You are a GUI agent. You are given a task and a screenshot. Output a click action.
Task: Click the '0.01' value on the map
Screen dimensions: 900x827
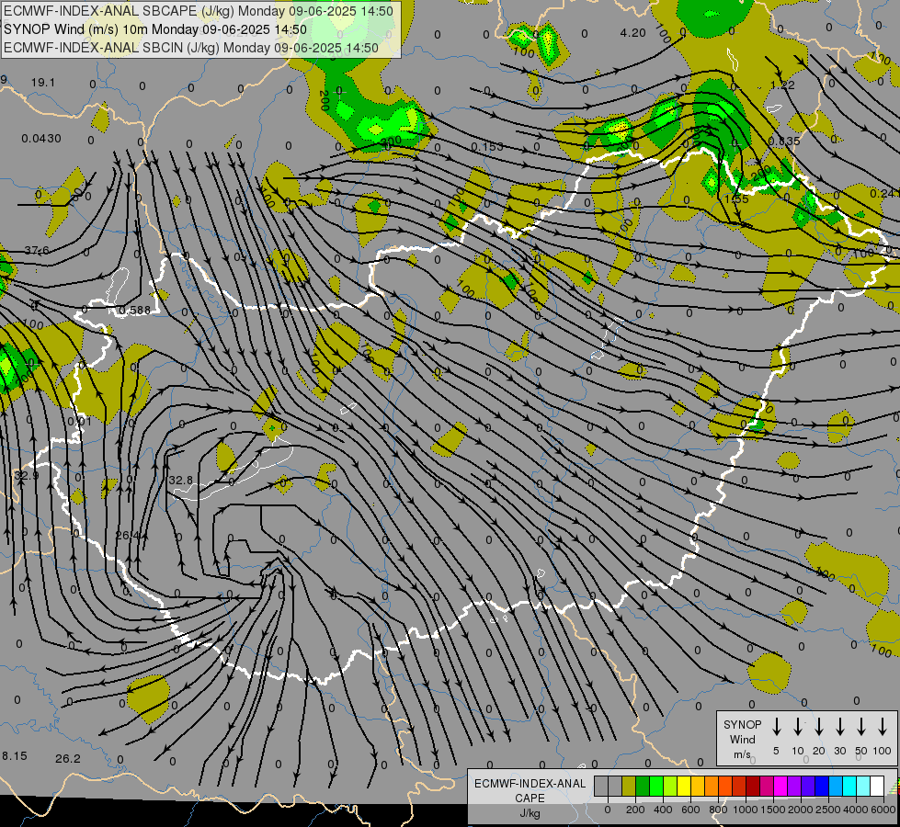[x=80, y=421]
